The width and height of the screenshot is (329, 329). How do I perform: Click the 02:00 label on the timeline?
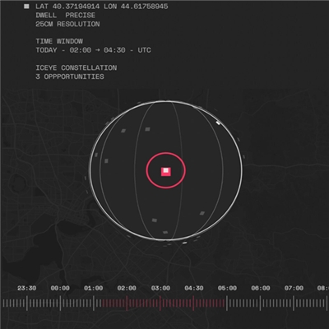127,288
